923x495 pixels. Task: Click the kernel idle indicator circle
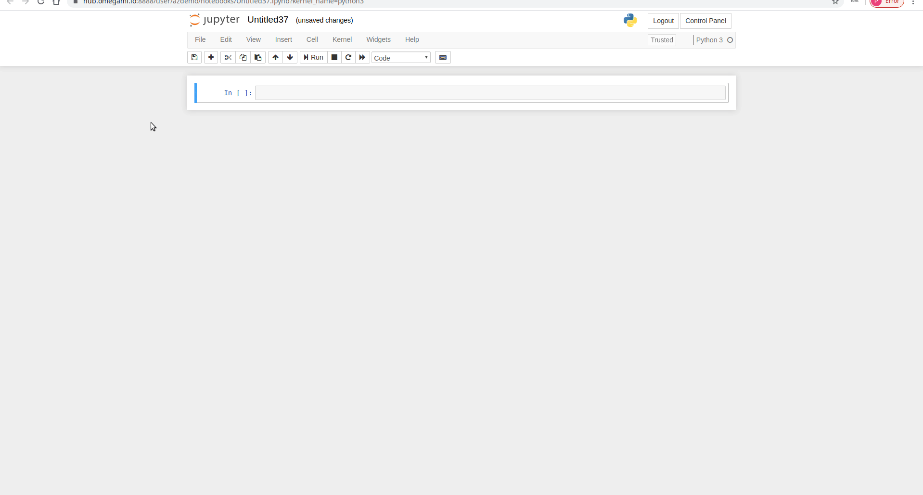point(730,40)
